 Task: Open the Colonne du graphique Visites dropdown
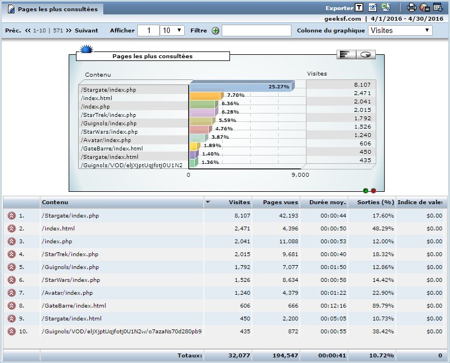pyautogui.click(x=400, y=30)
